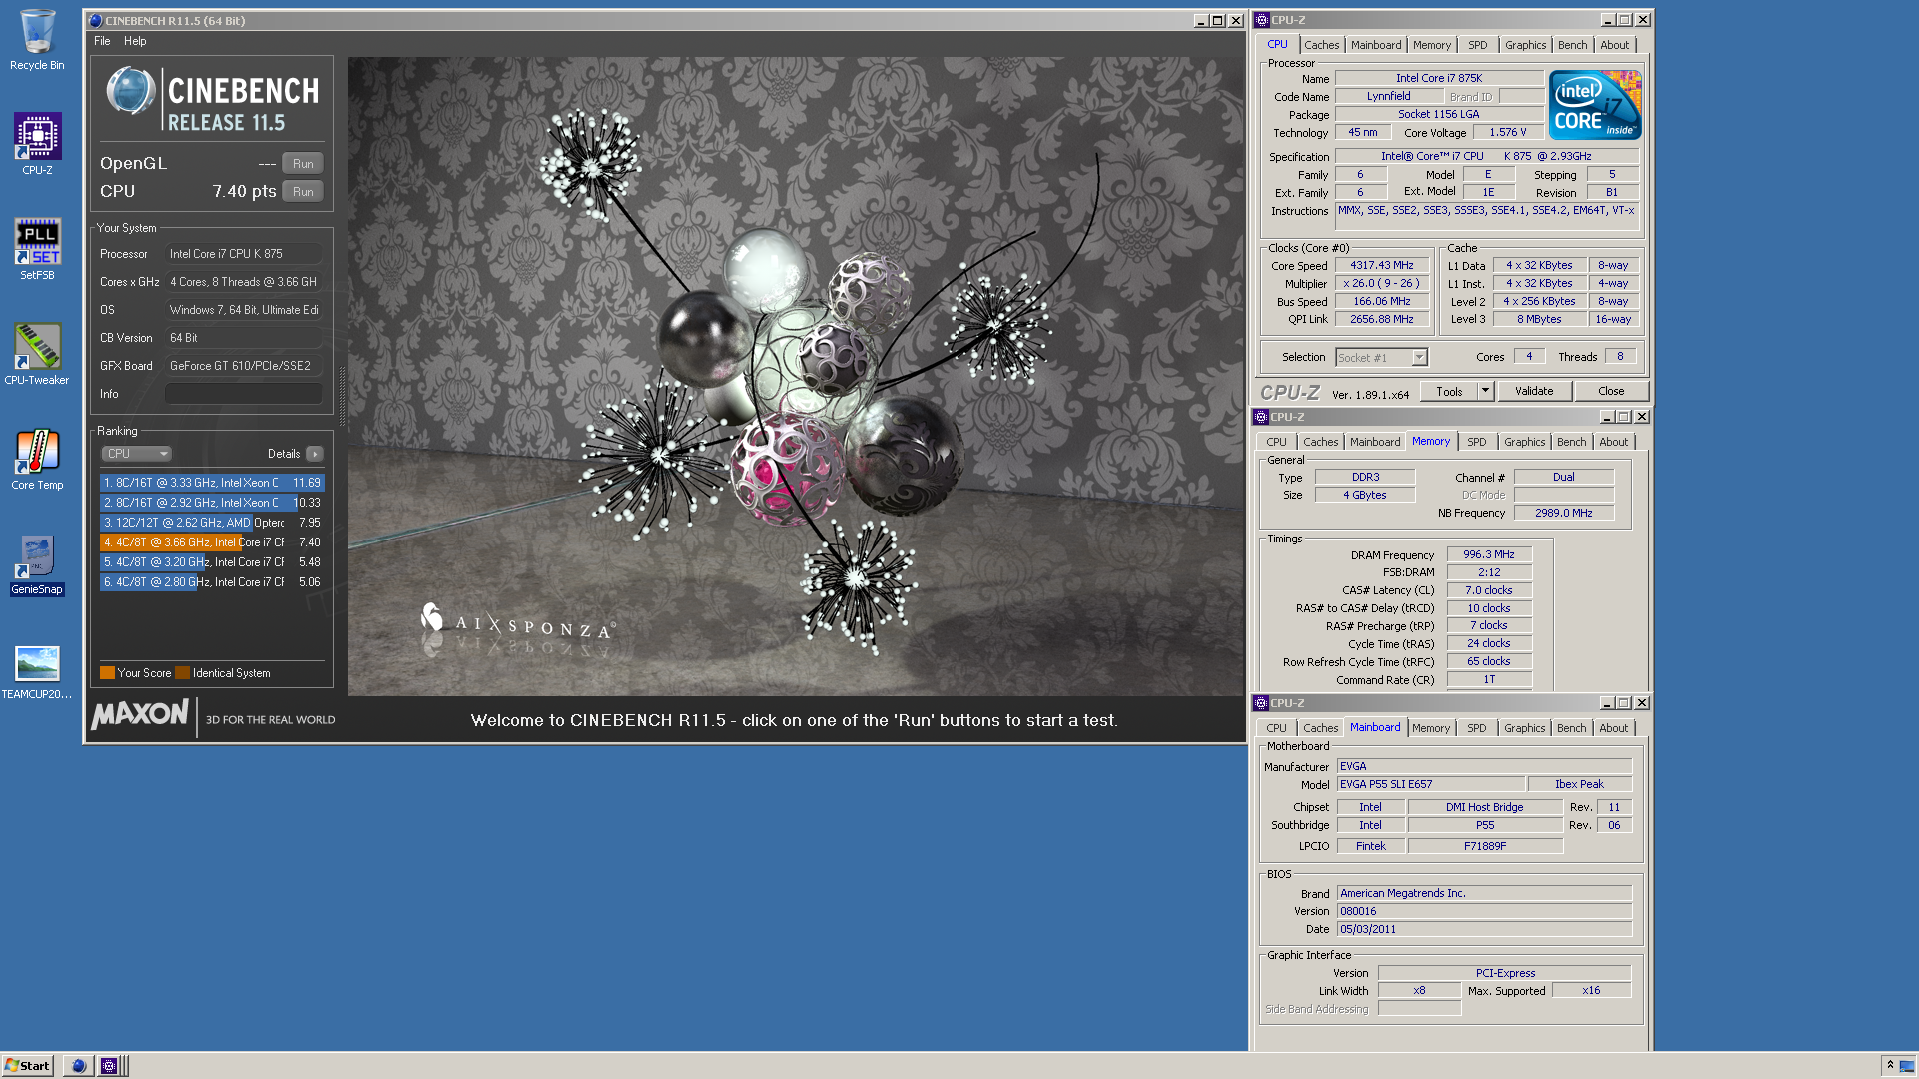Screen dimensions: 1919x1079
Task: Run the CPU benchmark
Action: click(303, 192)
